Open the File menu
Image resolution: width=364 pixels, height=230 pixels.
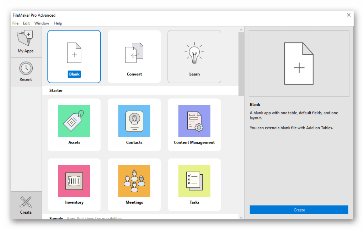point(15,23)
